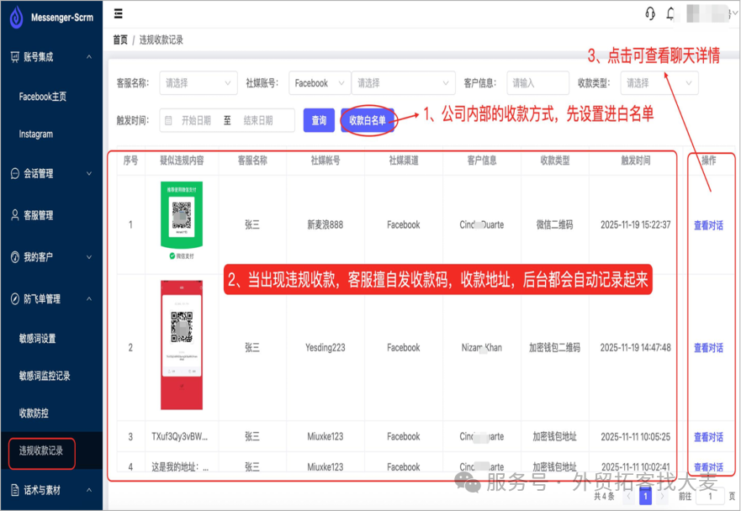Expand the 我的客户 menu chevron
Viewport: 741px width, 511px height.
(x=89, y=257)
